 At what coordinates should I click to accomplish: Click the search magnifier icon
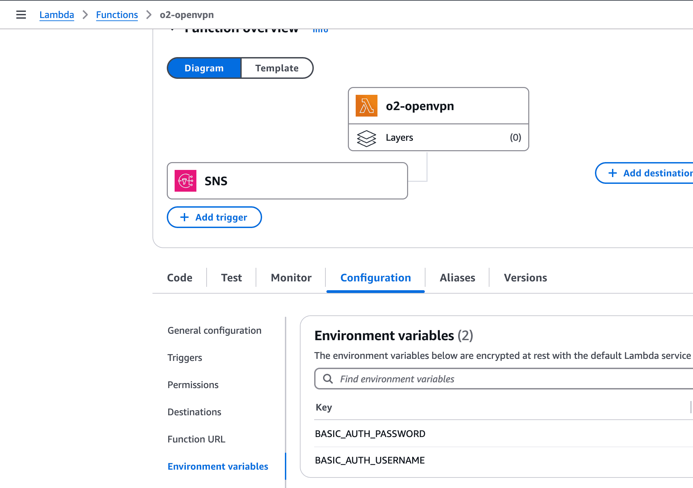coord(328,379)
